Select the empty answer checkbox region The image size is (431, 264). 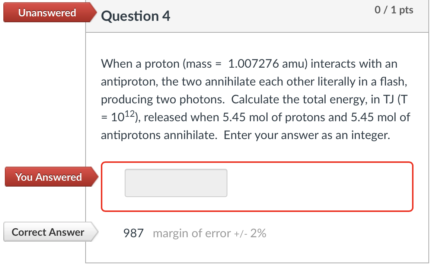pyautogui.click(x=176, y=183)
